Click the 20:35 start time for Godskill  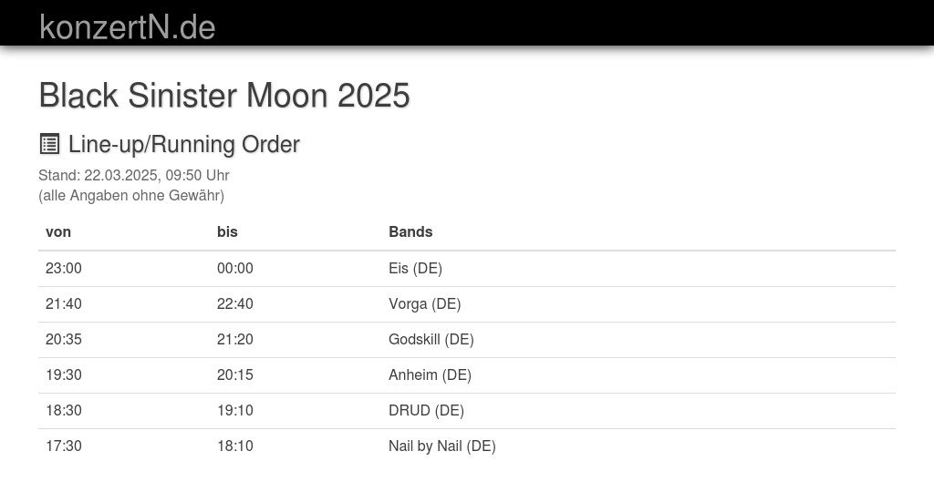point(64,339)
